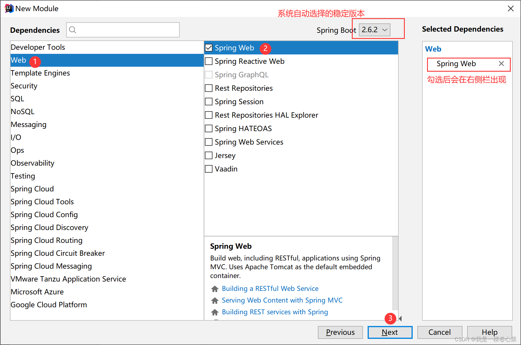Select VMware Tanzu Application Service
This screenshot has width=521, height=345.
click(107, 279)
